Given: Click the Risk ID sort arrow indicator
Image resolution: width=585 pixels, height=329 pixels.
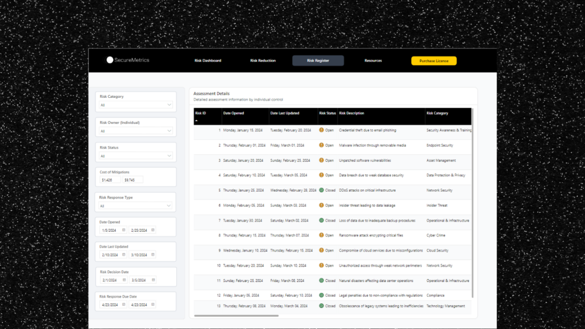Looking at the screenshot, I should tap(196, 121).
